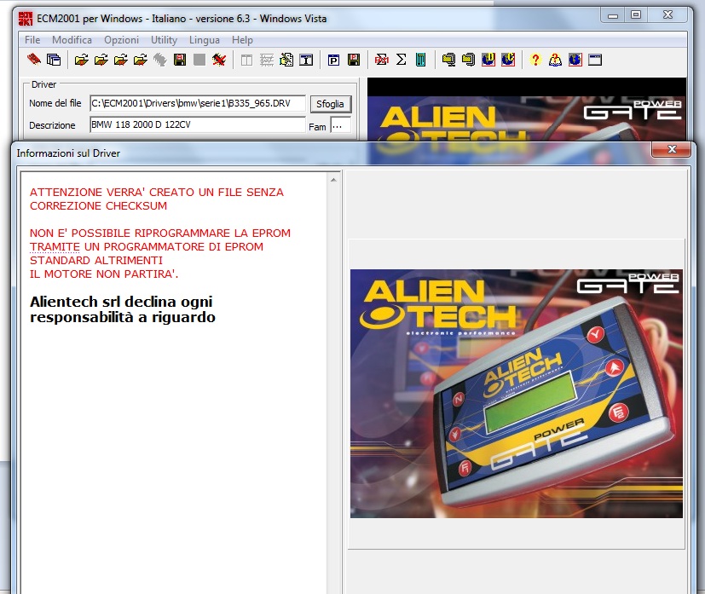Viewport: 705px width, 594px height.
Task: Click the hand-writing notes toolbar icon
Action: (x=286, y=60)
